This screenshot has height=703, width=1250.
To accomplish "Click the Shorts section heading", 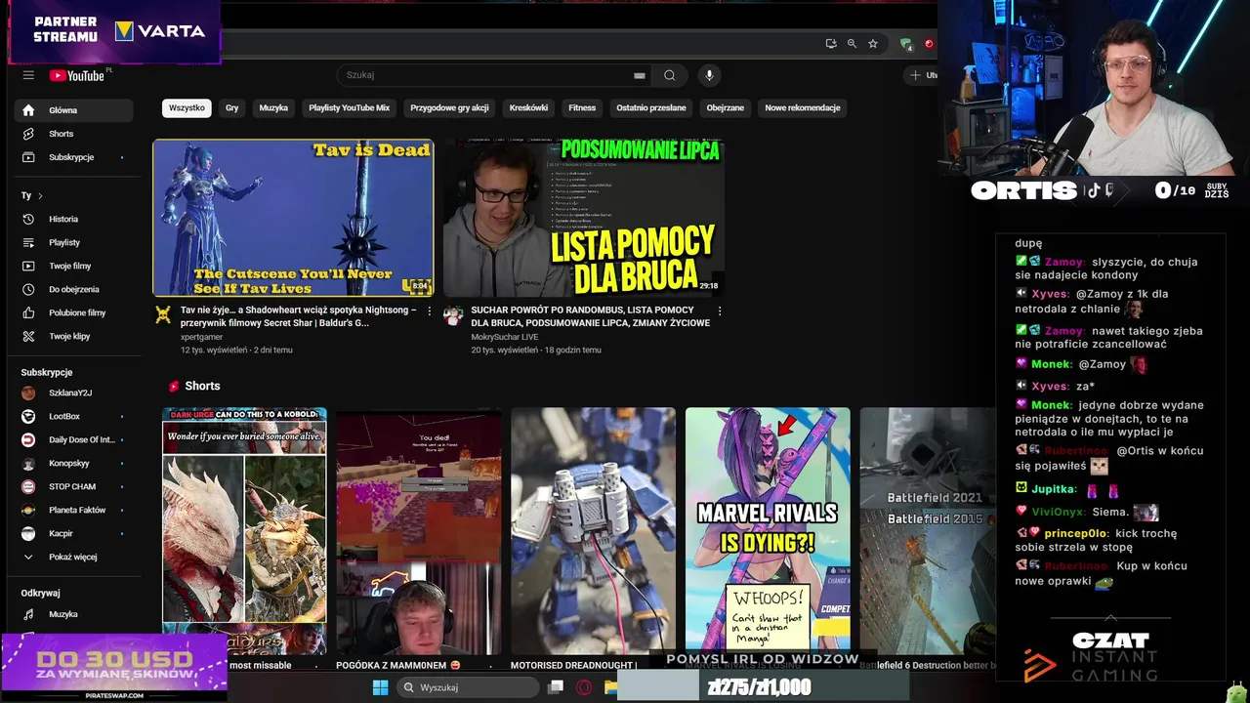I will pos(202,386).
